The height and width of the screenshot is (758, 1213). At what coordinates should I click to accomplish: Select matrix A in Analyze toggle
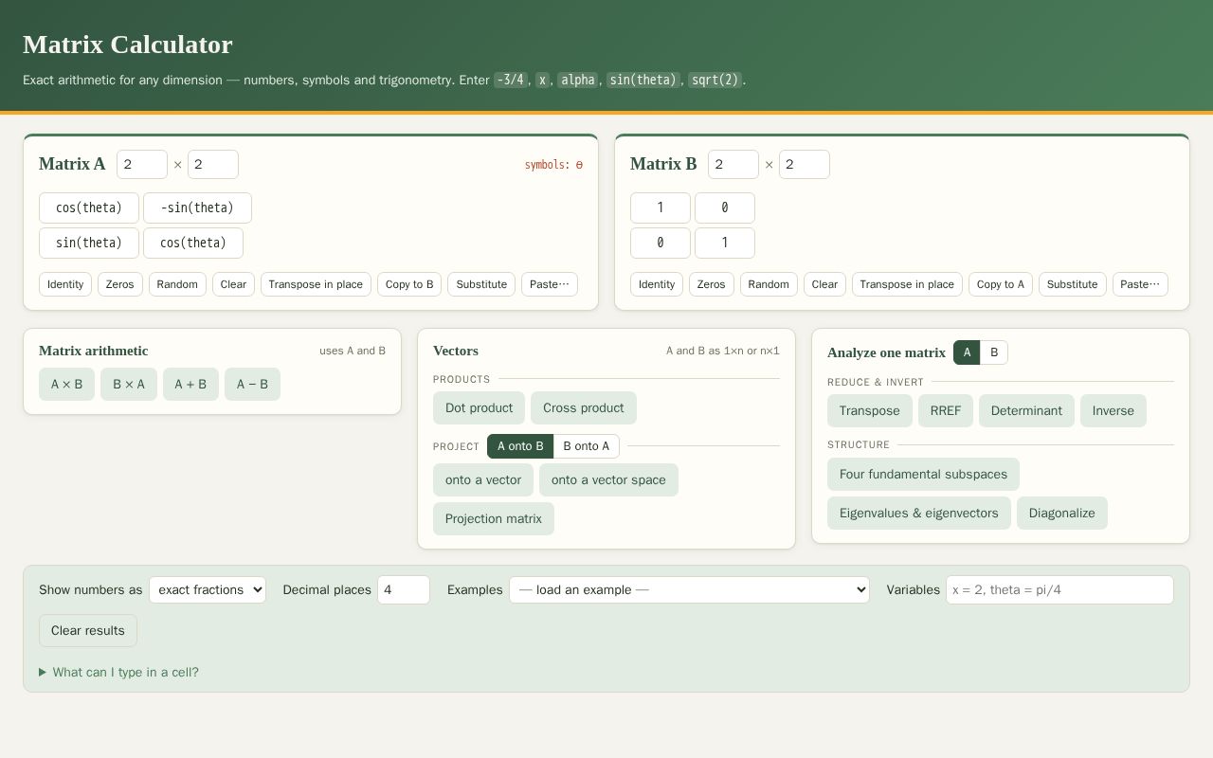click(x=967, y=352)
